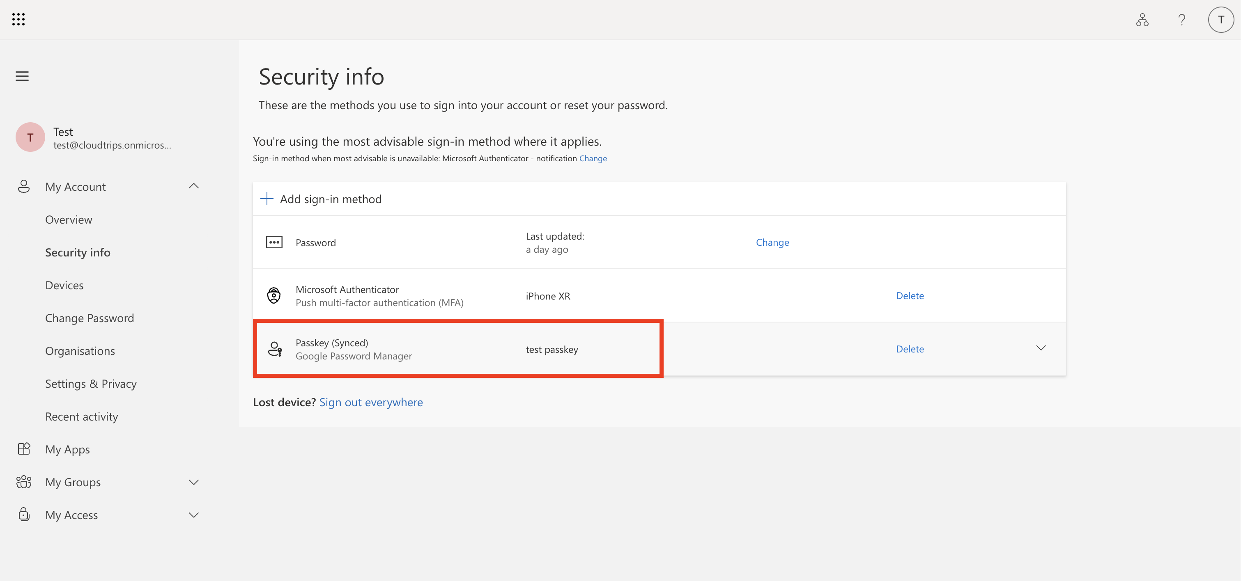
Task: Open the Overview page
Action: pos(69,220)
